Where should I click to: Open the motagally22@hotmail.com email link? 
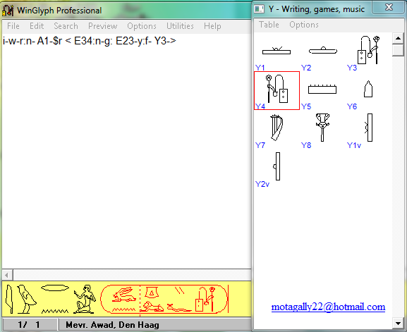(328, 307)
